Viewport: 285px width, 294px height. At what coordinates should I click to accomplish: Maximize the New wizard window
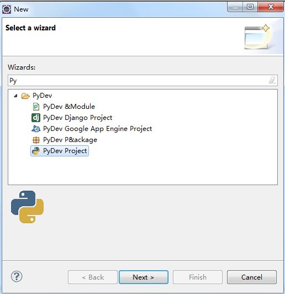[250, 7]
